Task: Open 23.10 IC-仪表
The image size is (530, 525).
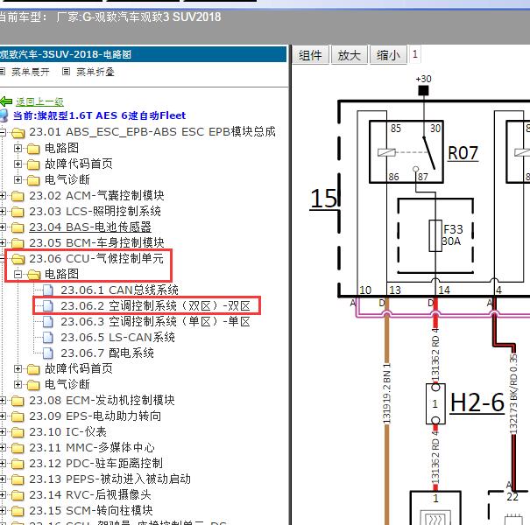Action: (68, 432)
